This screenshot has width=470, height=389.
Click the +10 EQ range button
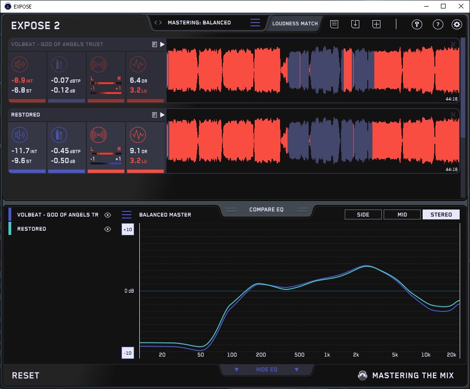[128, 230]
